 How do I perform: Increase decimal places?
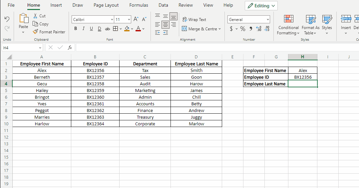point(259,29)
